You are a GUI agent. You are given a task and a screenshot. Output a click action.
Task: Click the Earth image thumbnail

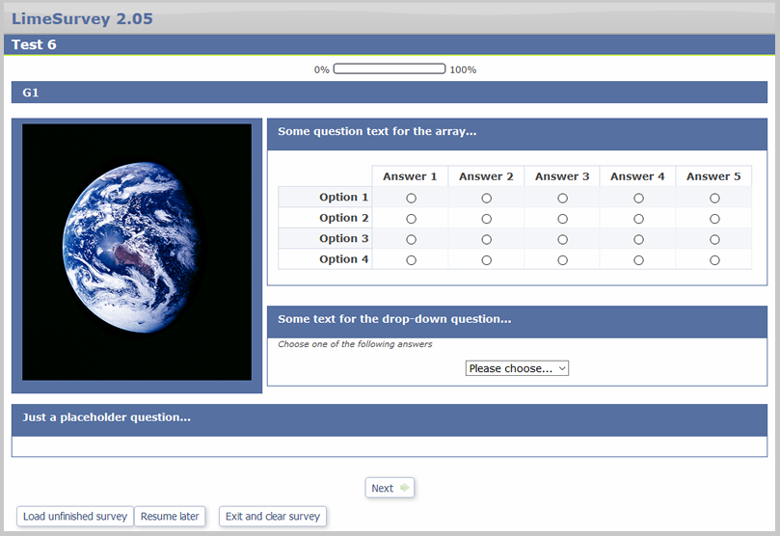click(x=137, y=252)
